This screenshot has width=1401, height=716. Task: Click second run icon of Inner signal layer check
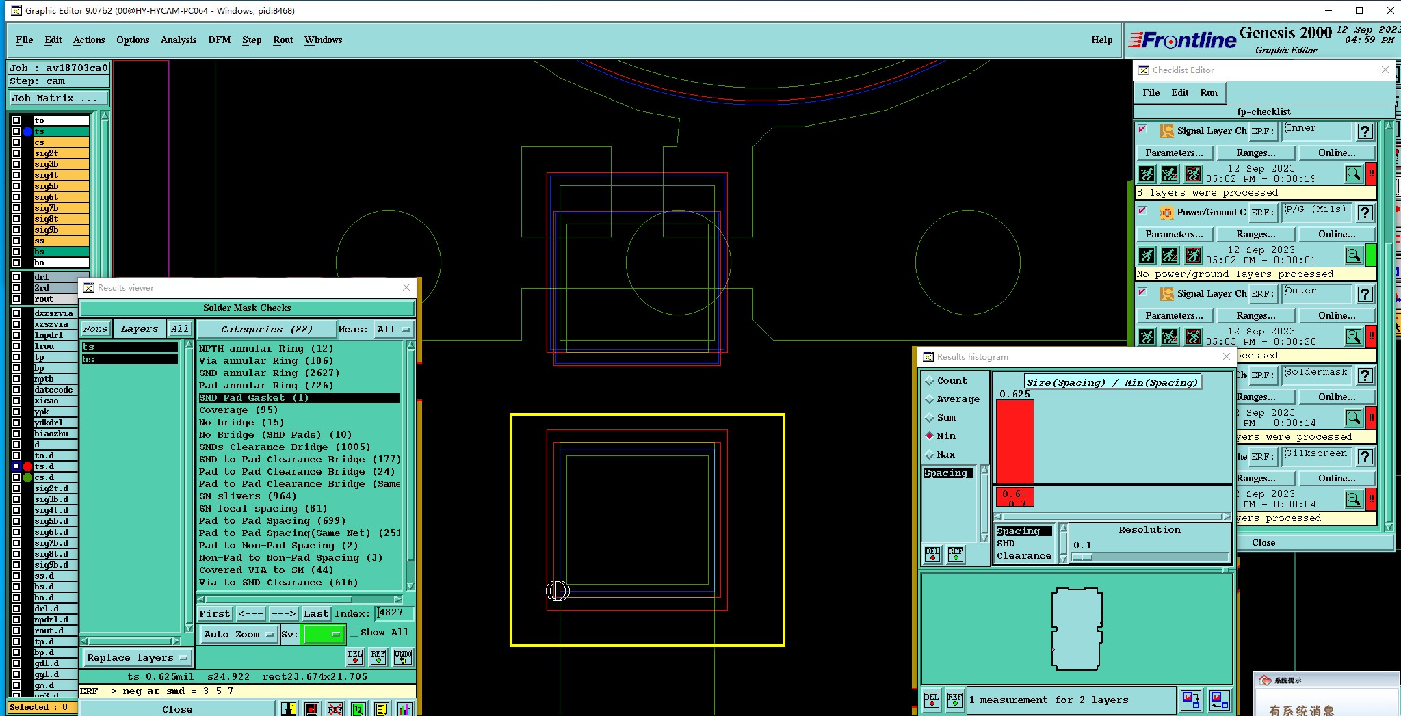tap(1170, 174)
